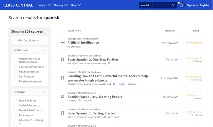Click the star rating of Basic Spanish 1
This screenshot has width=213, height=127.
[x=194, y=112]
